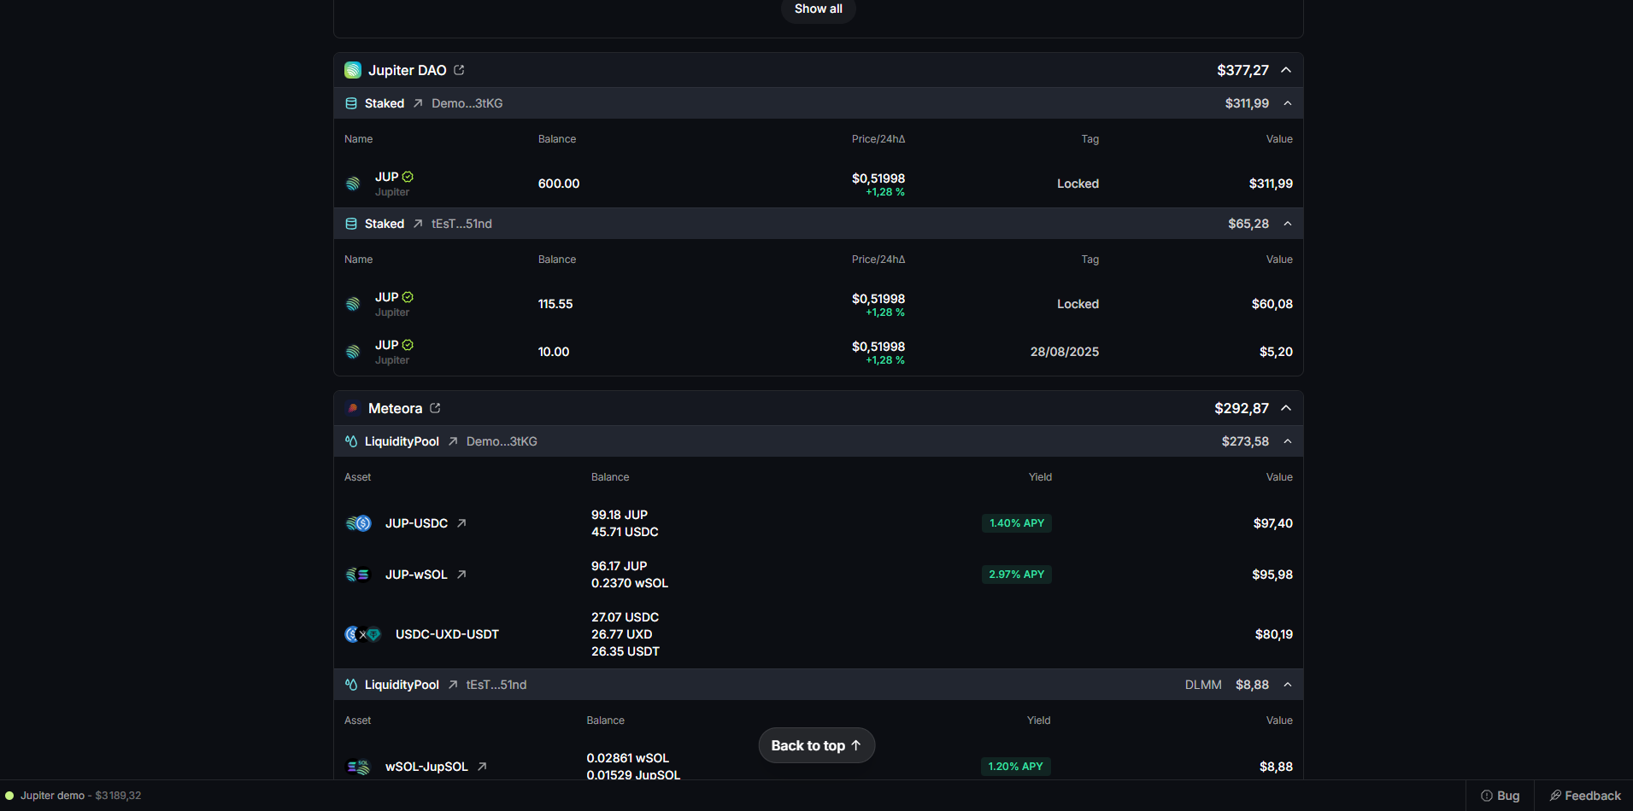Collapse the Meteora section
The height and width of the screenshot is (811, 1633).
point(1286,408)
